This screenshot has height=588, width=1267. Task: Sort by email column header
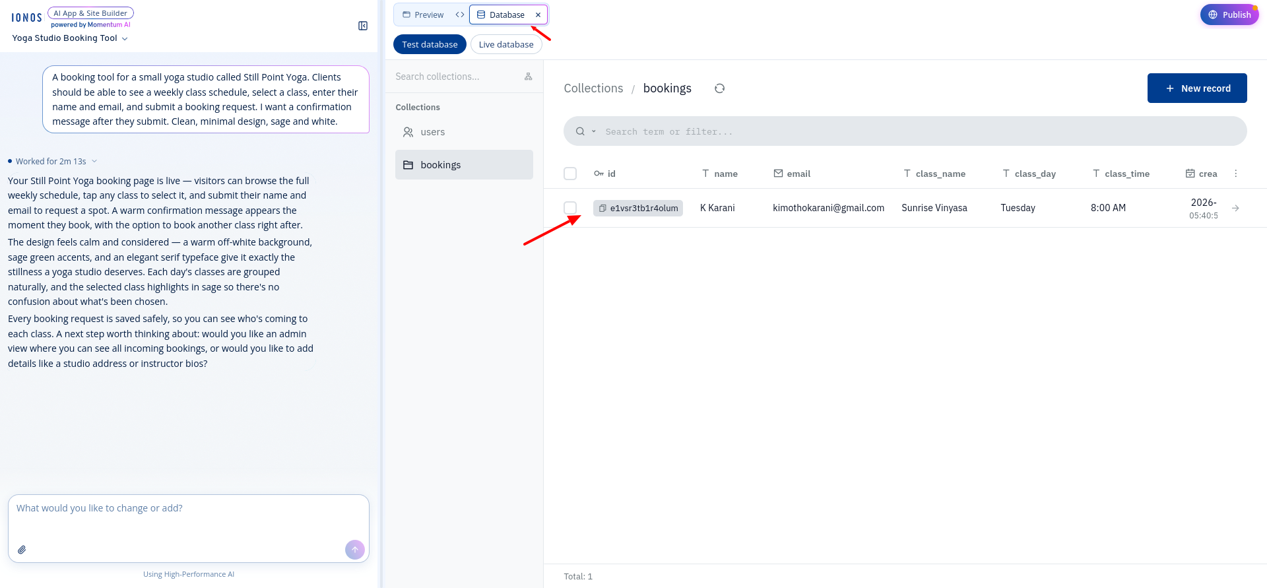pos(792,174)
